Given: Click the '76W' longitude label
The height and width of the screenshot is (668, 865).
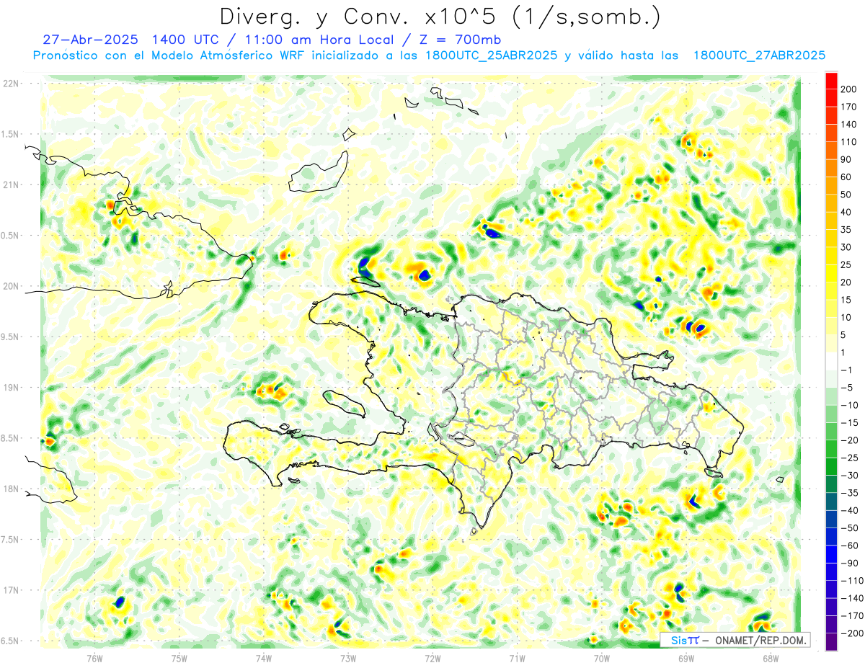Looking at the screenshot, I should (94, 659).
